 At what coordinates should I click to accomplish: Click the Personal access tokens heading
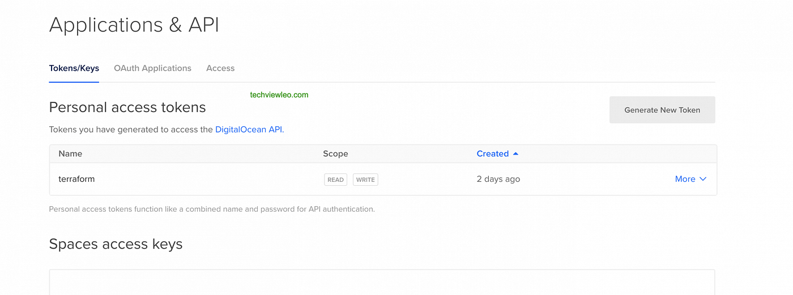click(127, 107)
